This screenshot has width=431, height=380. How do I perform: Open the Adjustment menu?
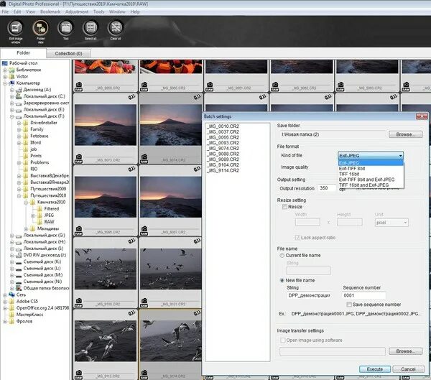(x=76, y=12)
